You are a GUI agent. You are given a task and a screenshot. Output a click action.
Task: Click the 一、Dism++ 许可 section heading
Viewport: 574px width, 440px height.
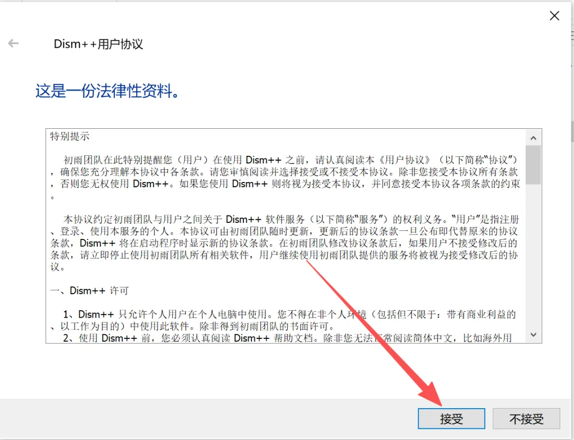(x=89, y=290)
